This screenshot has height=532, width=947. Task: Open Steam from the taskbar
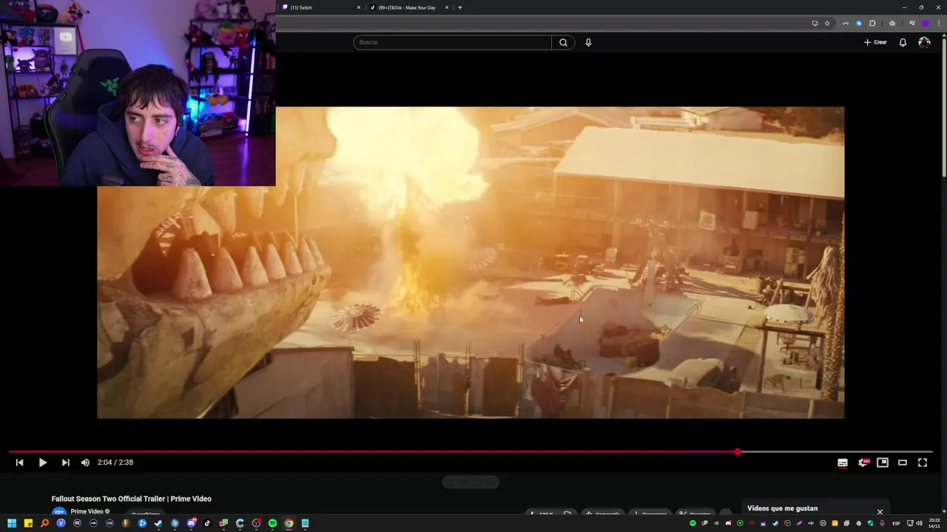click(158, 523)
